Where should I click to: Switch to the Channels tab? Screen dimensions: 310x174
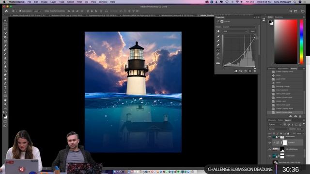[x=272, y=120]
